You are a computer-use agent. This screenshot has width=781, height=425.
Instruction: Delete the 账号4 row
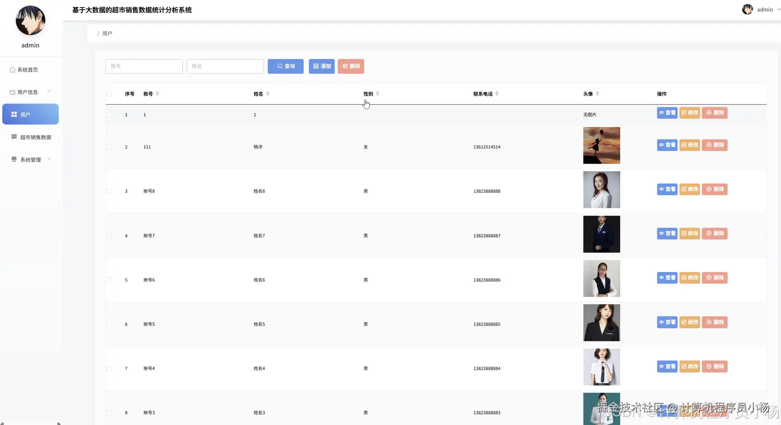[x=714, y=366]
